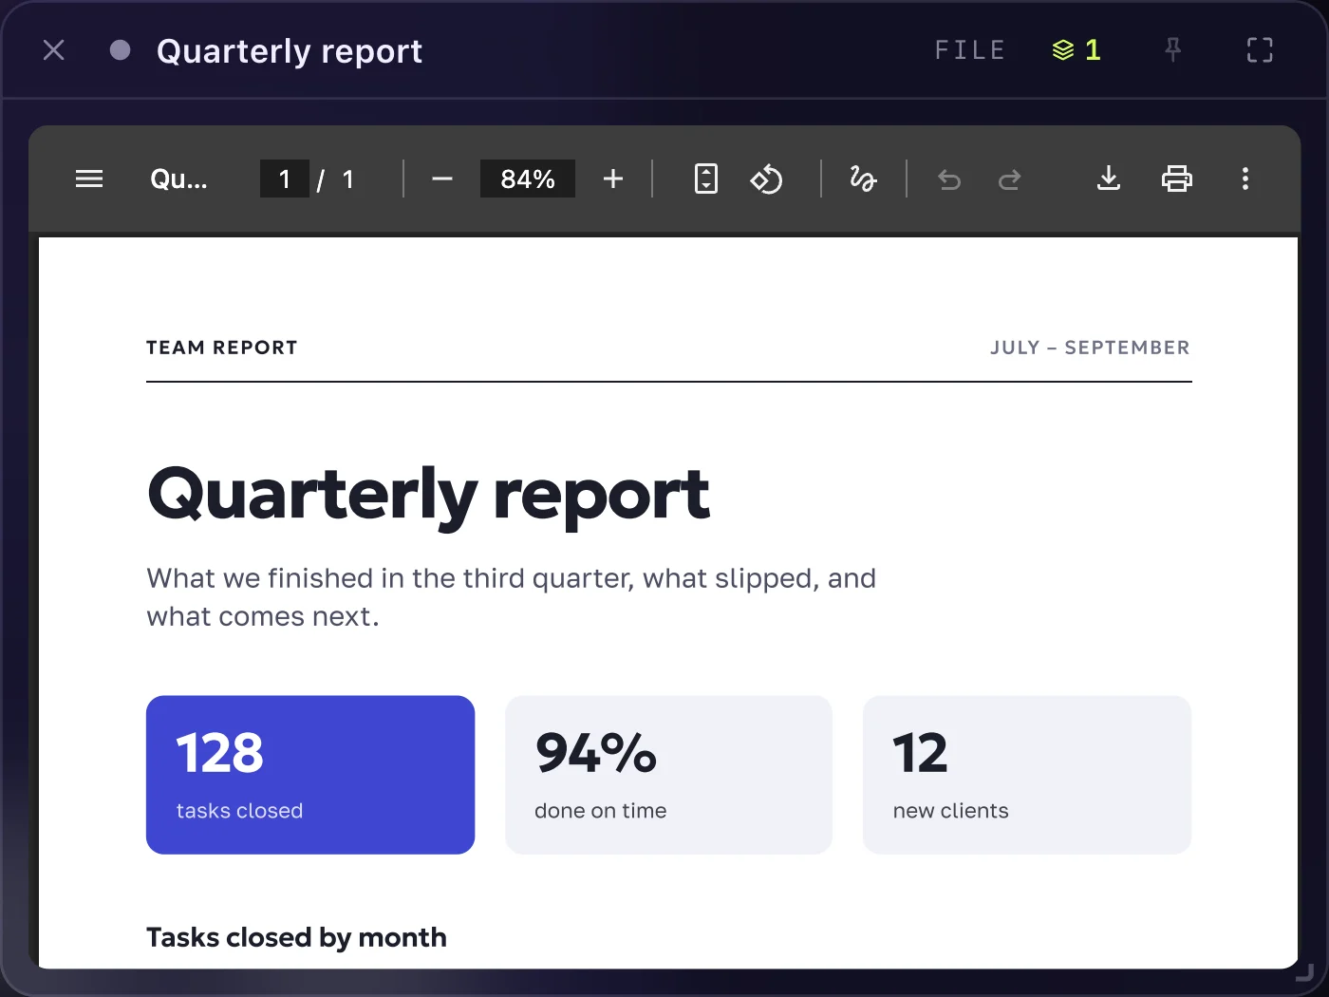Screen dimensions: 1329x997
Task: Click the '128 tasks closed' card
Action: pos(310,775)
